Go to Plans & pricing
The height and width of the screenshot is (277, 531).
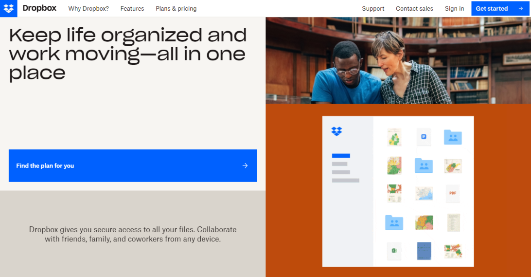point(176,8)
